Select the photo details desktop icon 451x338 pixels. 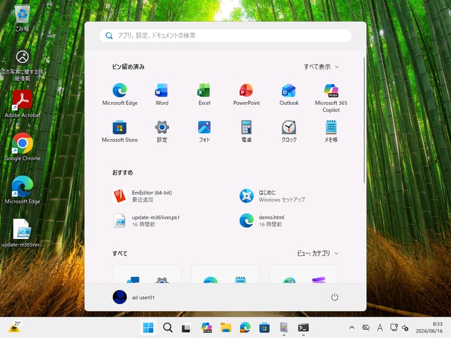point(22,66)
